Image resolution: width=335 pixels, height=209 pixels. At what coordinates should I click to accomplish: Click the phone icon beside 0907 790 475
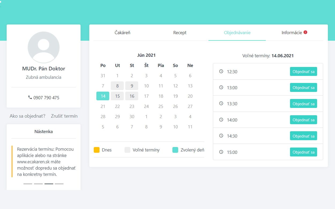pyautogui.click(x=30, y=98)
